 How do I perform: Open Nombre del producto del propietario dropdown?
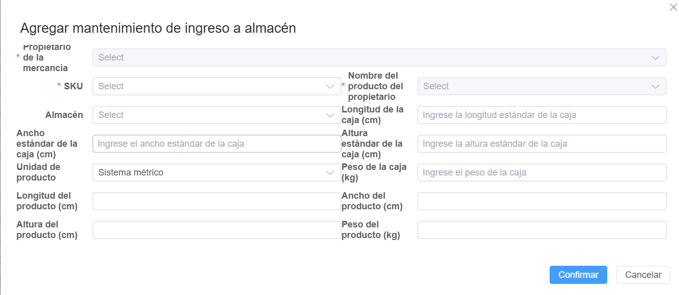(x=536, y=86)
